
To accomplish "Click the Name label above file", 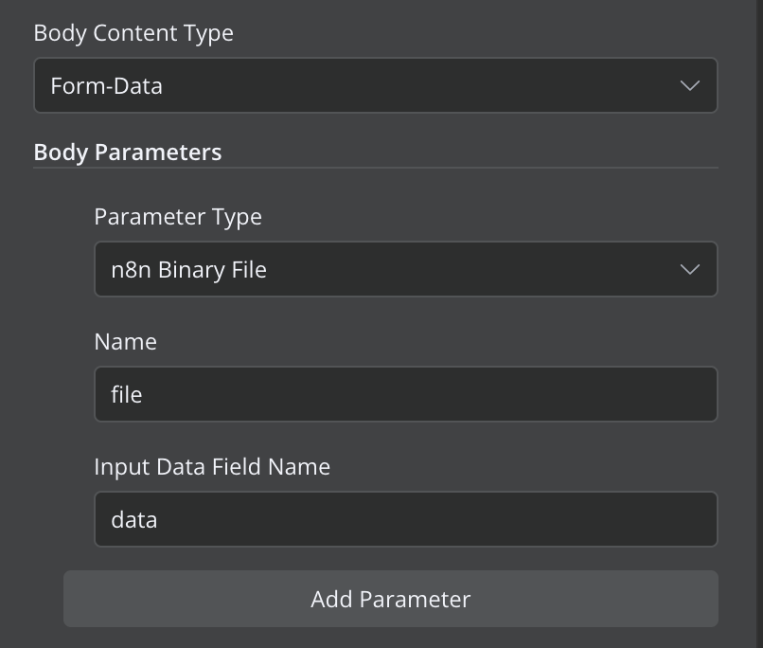I will (126, 342).
